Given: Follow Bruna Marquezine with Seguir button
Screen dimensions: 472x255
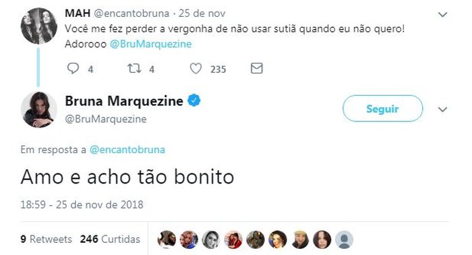Looking at the screenshot, I should click(x=382, y=109).
